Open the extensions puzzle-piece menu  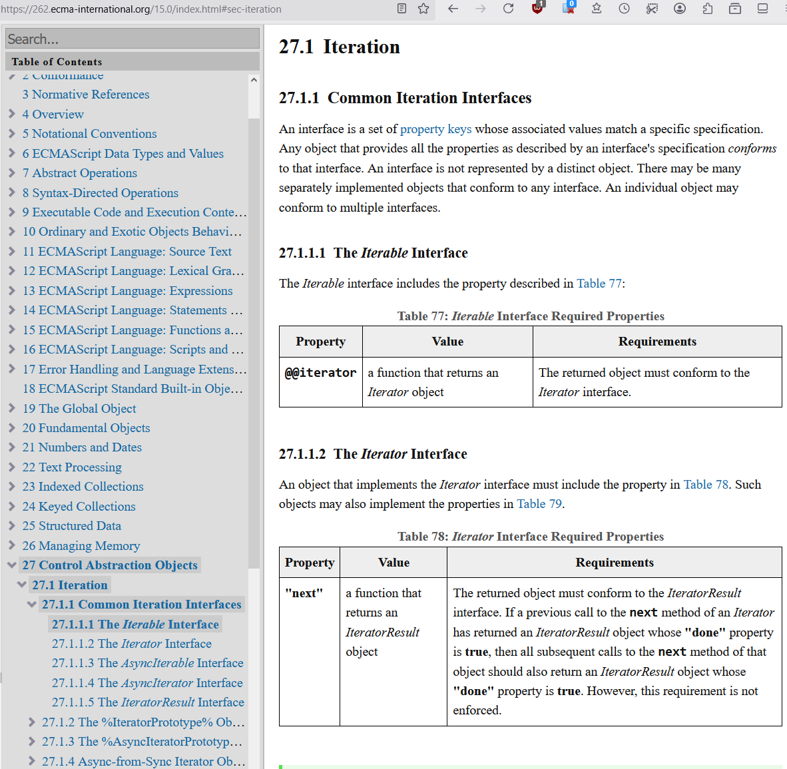coord(708,9)
